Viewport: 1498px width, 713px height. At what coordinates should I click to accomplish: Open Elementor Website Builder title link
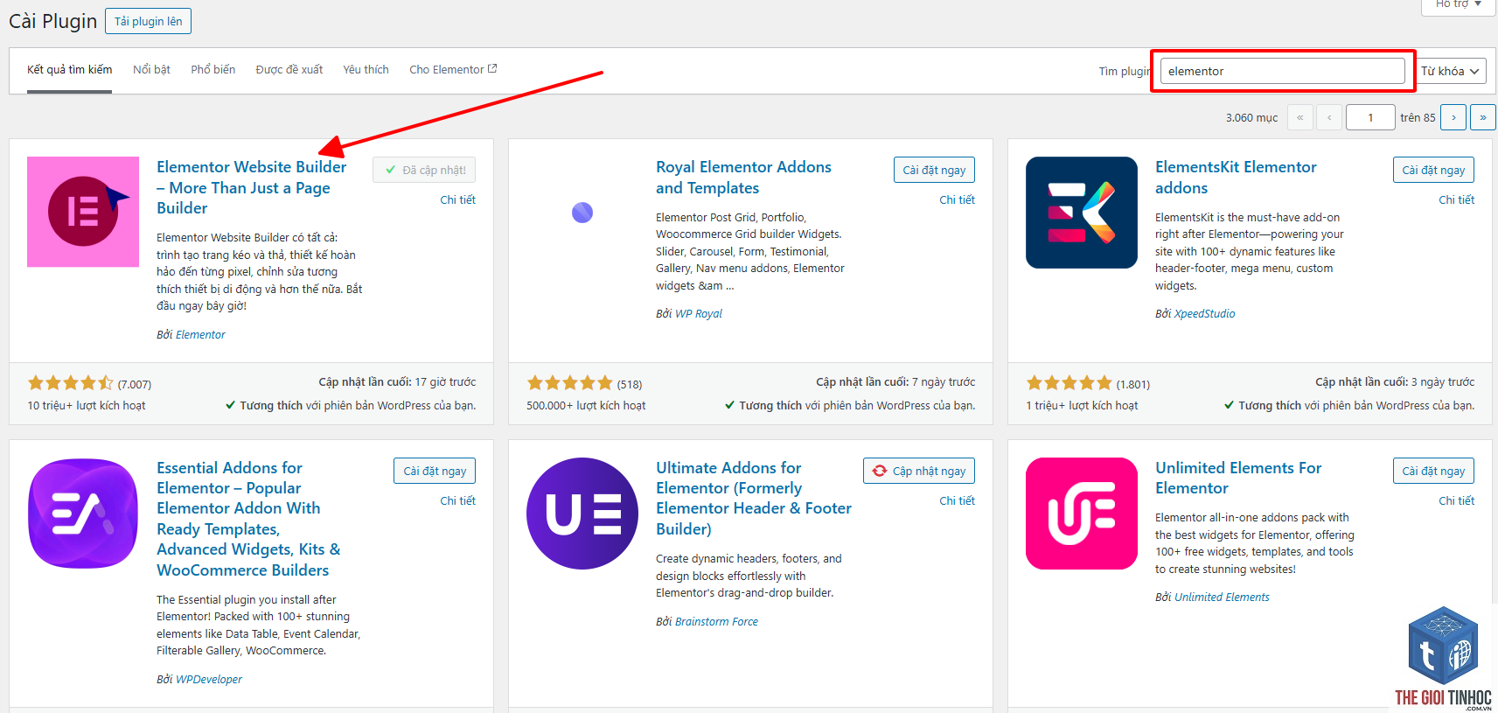(x=252, y=187)
